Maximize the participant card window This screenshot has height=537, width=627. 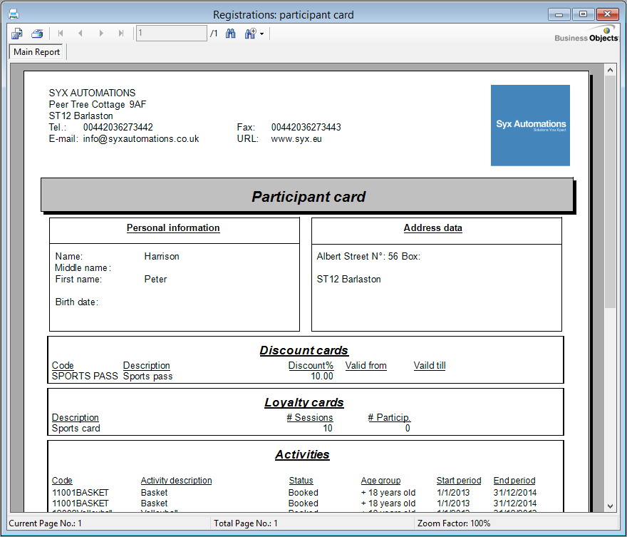[x=583, y=14]
